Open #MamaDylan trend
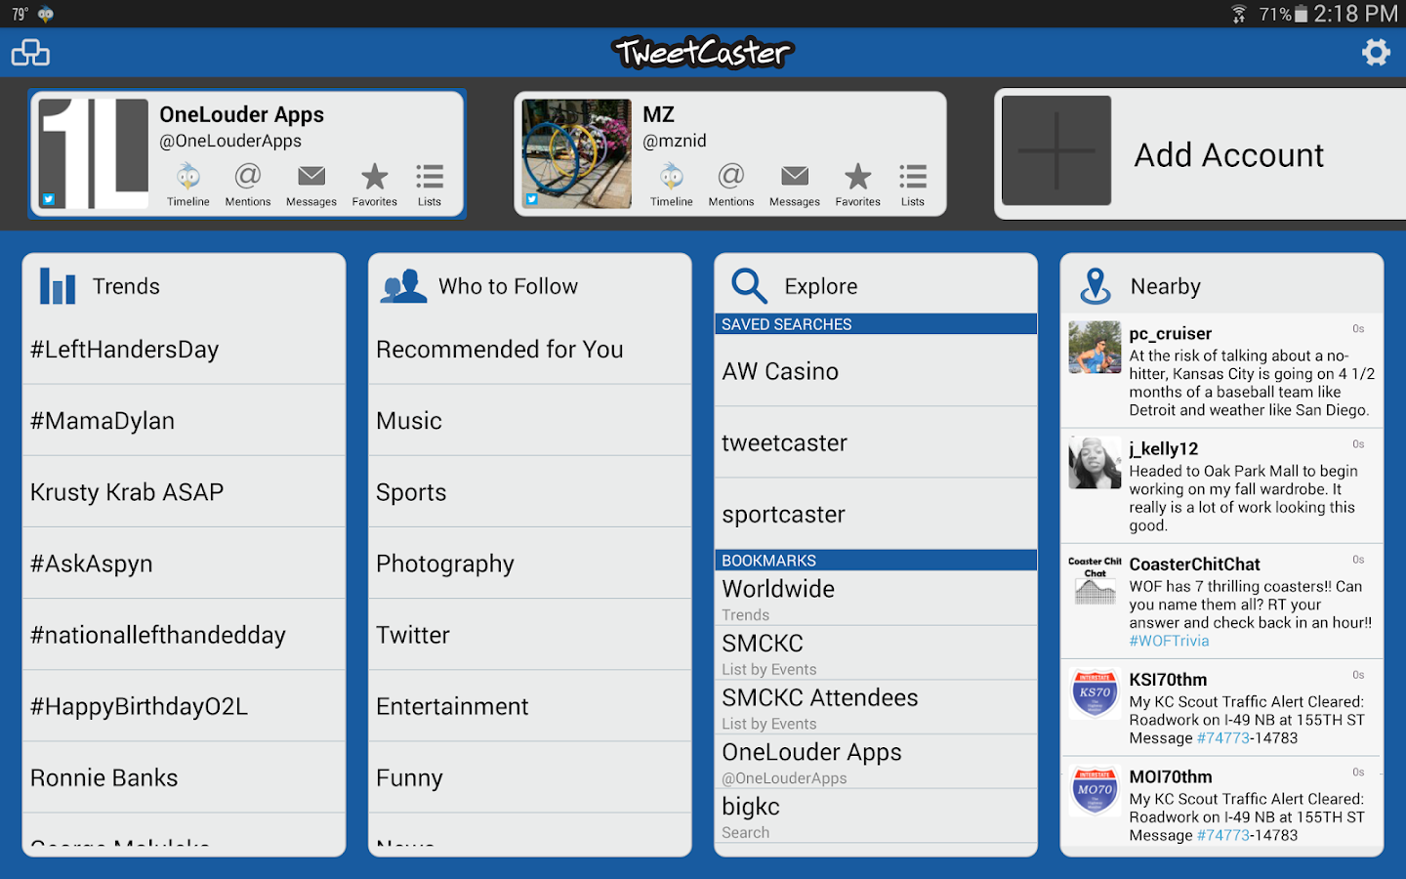1406x879 pixels. pyautogui.click(x=184, y=421)
